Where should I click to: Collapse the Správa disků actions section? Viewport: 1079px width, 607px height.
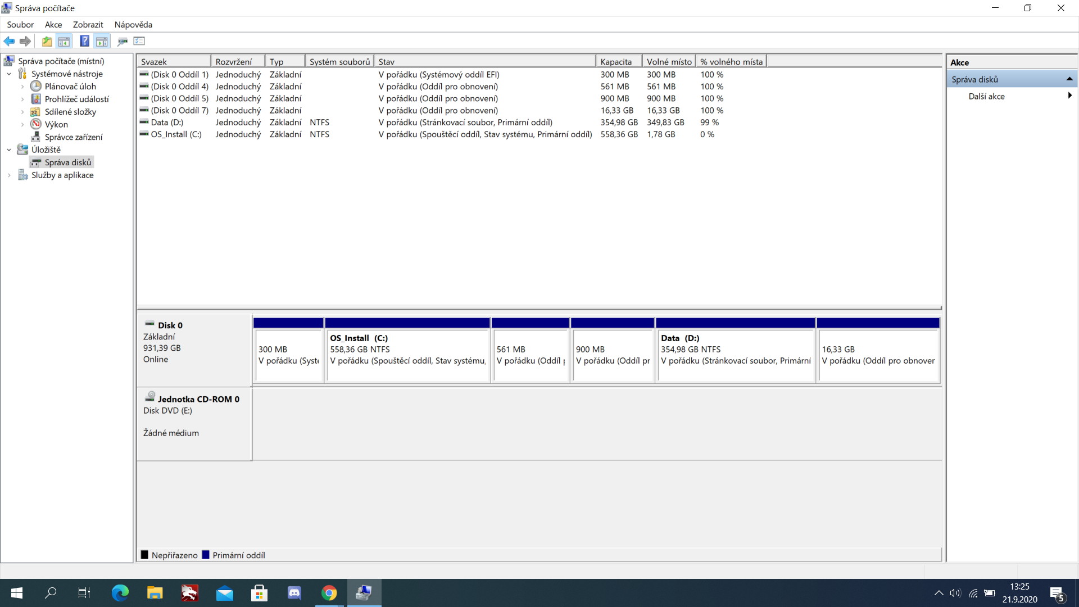point(1069,79)
